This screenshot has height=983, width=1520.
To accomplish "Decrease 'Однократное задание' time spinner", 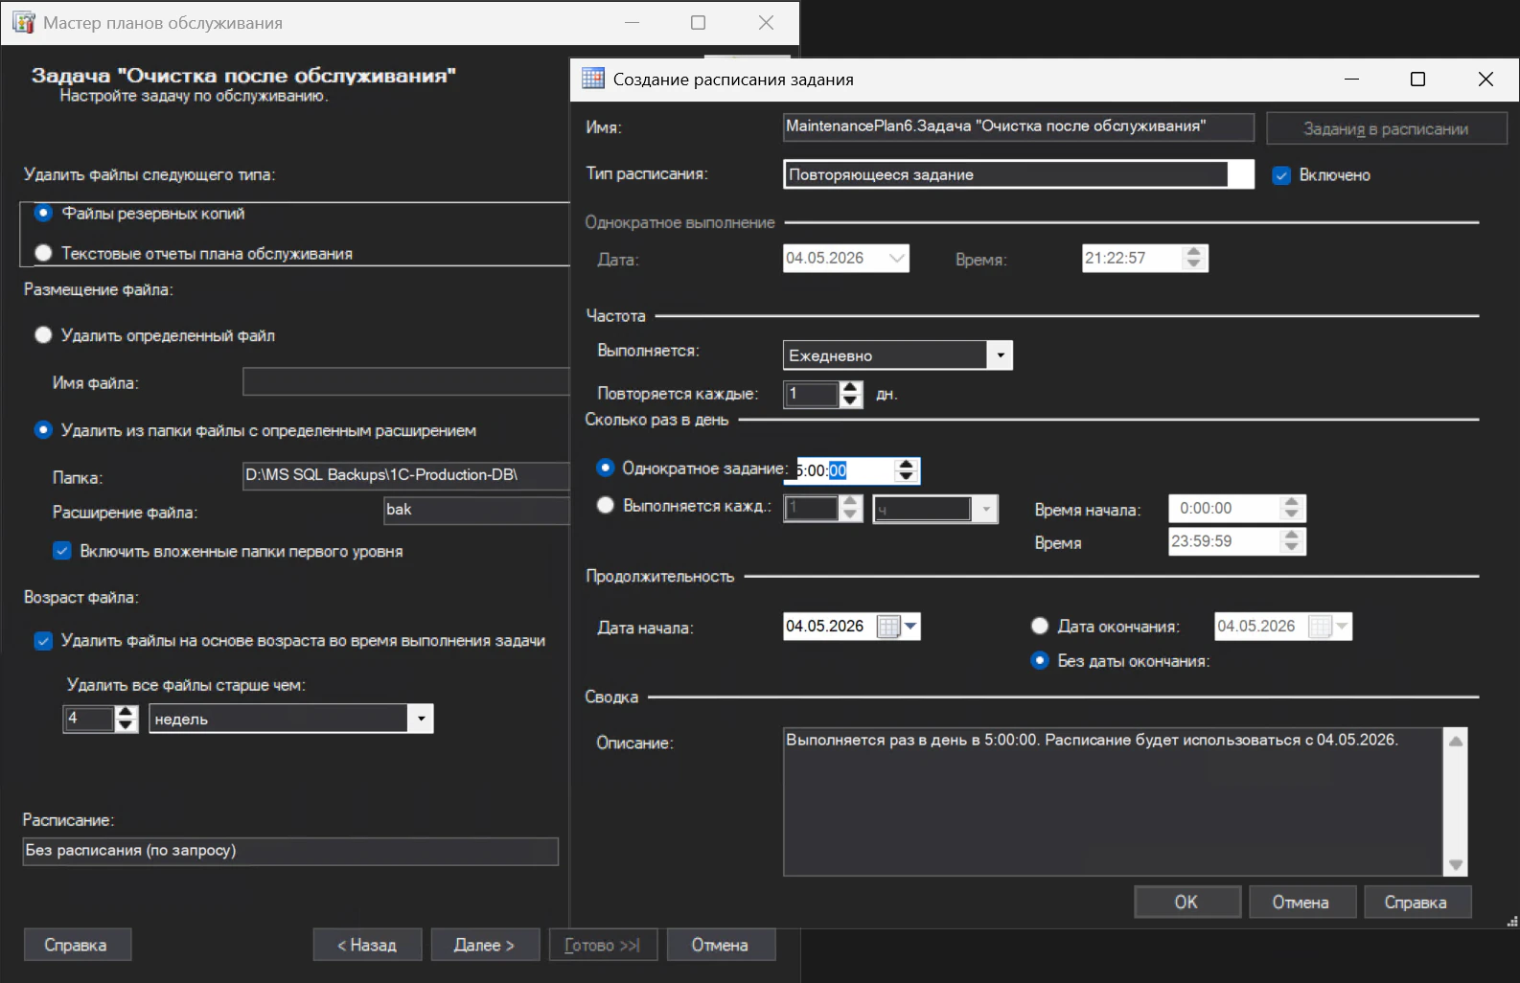I will tap(907, 476).
